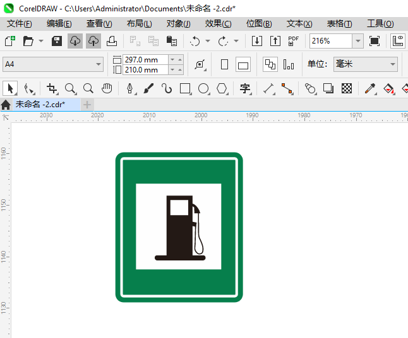The height and width of the screenshot is (338, 408).
Task: Switch page to portrait orientation
Action: coord(224,64)
